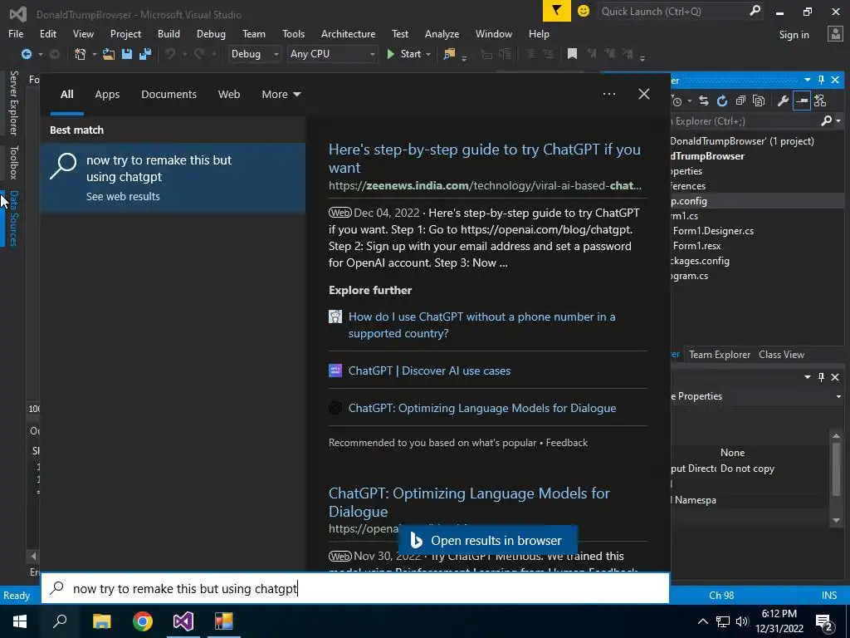850x638 pixels.
Task: Open the Analyze menu
Action: 442,33
